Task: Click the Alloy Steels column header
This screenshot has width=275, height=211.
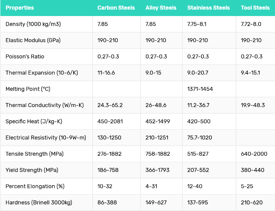Action: pos(161,8)
